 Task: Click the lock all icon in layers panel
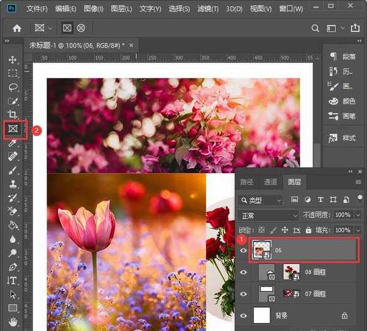point(309,230)
